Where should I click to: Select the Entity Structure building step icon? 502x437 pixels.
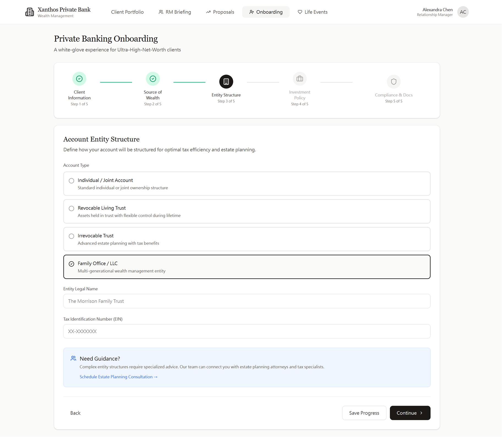click(x=226, y=81)
